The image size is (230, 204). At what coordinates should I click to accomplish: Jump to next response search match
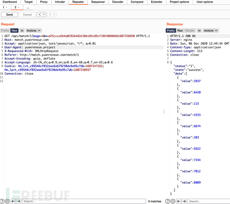click(184, 201)
